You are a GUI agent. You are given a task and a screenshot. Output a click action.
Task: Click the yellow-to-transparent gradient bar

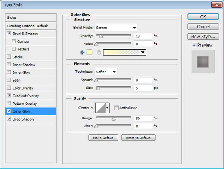(x=121, y=52)
